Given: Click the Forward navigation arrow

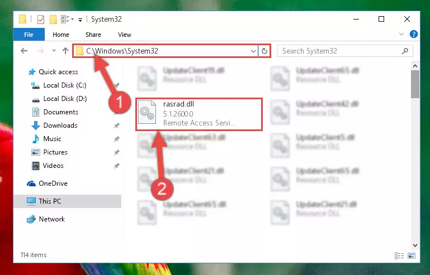Looking at the screenshot, I should coord(40,51).
